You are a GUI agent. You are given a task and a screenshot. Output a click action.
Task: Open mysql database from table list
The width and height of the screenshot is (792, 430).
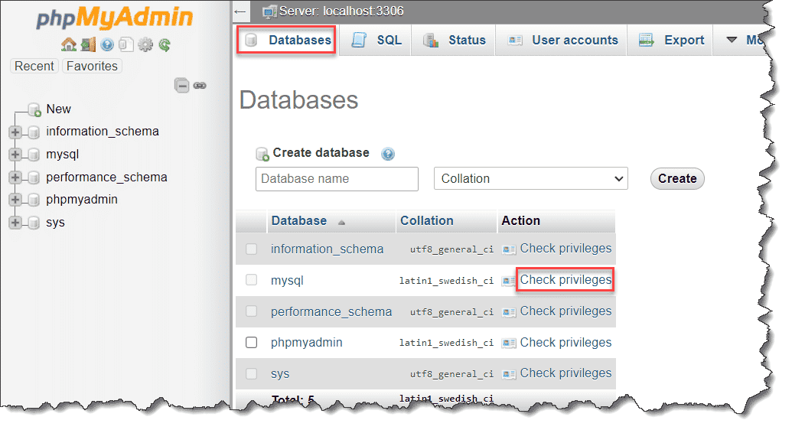[287, 281]
